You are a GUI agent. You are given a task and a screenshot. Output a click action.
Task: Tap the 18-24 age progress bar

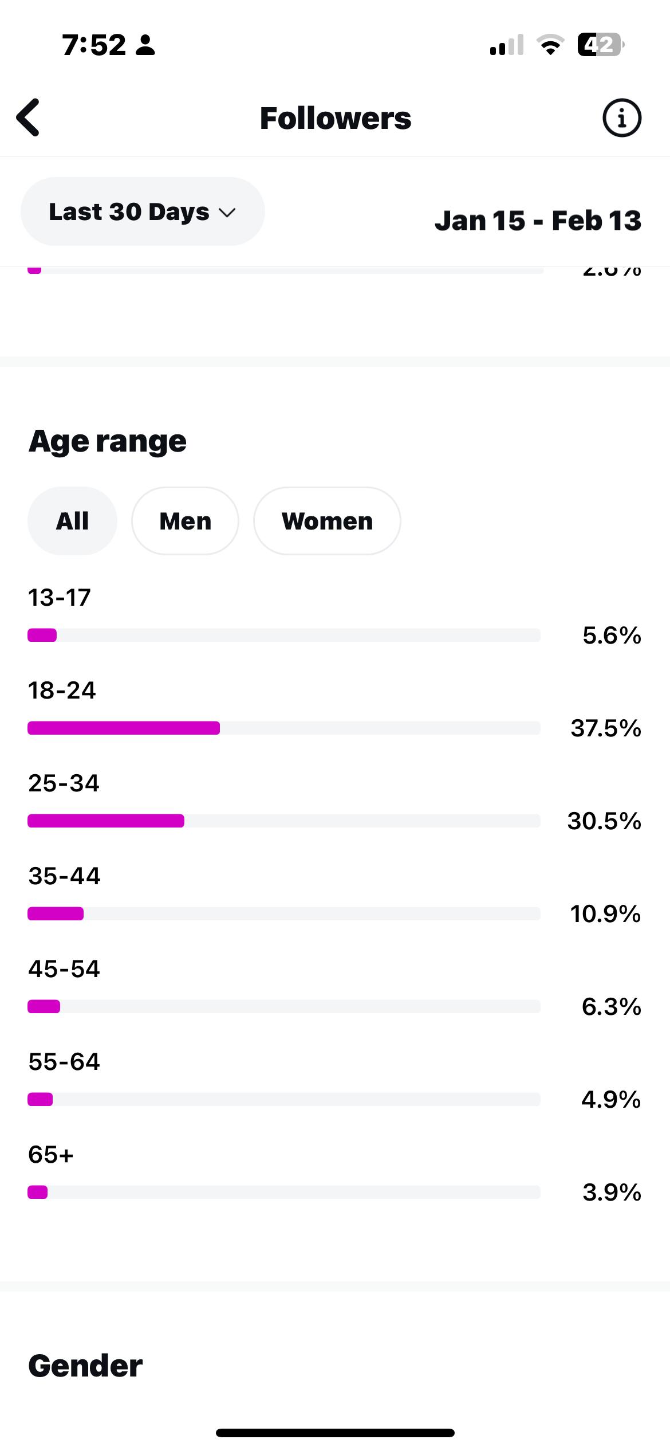(283, 728)
